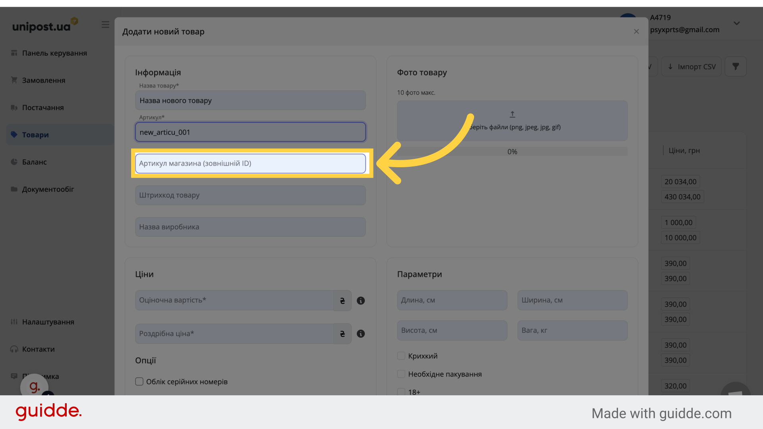
Task: Click the A4719 account ID
Action: pyautogui.click(x=660, y=17)
